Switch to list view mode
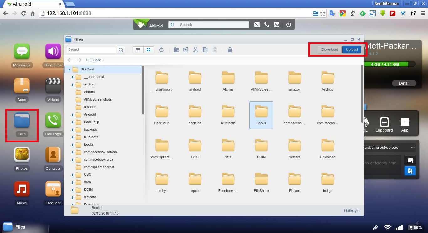The image size is (428, 233). point(138,50)
